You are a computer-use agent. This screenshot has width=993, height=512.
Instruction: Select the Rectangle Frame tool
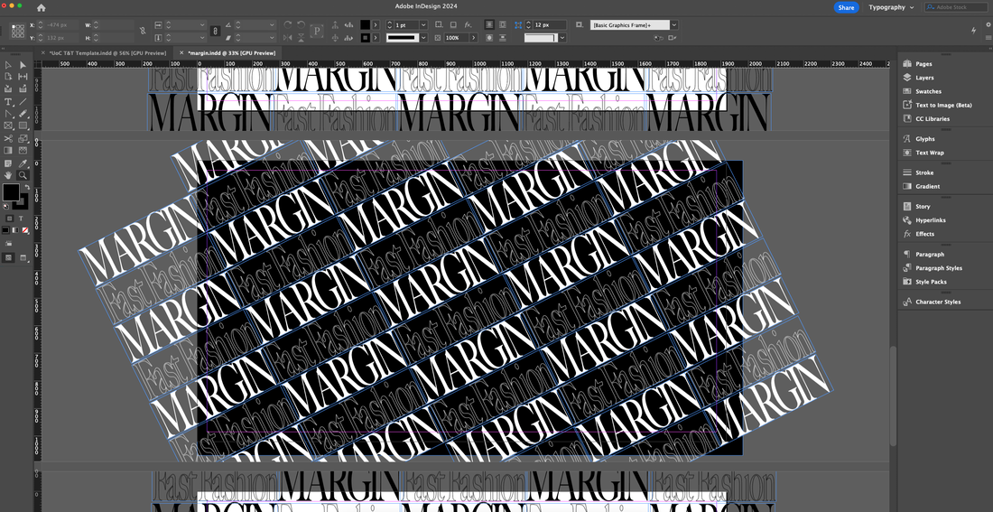[8, 126]
